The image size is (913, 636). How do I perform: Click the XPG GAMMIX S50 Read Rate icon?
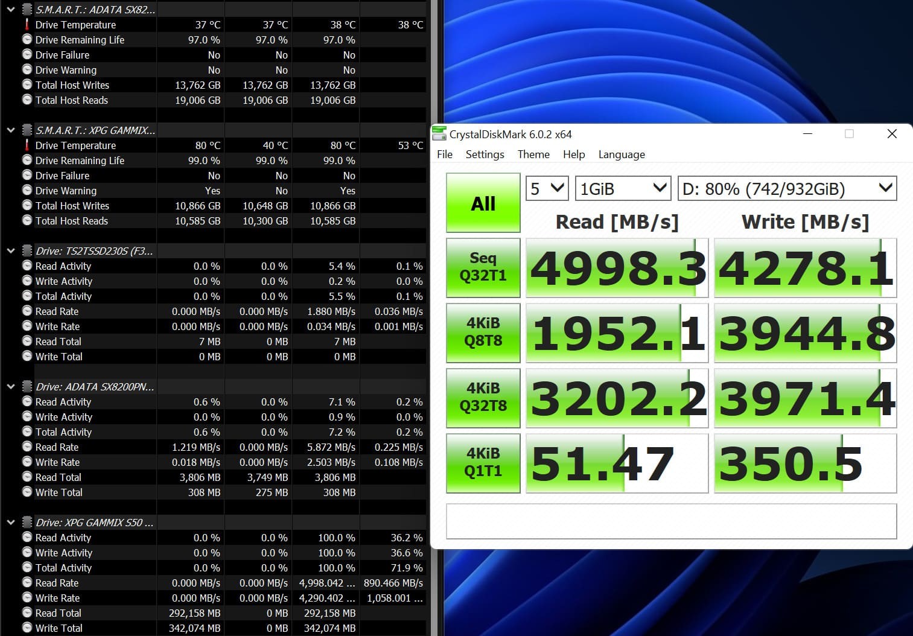27,582
